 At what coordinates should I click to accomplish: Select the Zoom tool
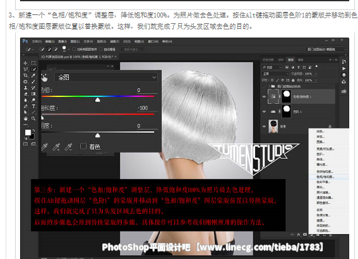point(34,118)
